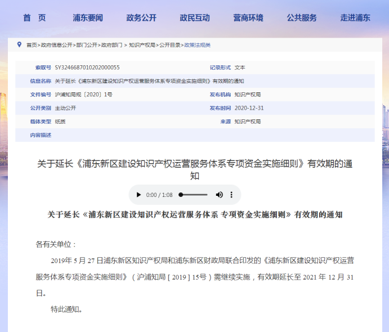389x332 pixels.
Task: Mute the audio player volume
Action: [220, 195]
